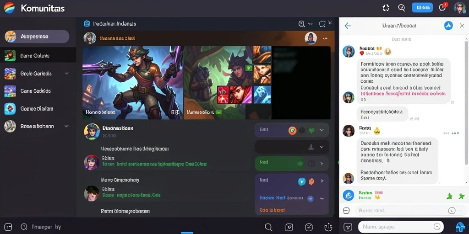Open the profile avatar in top bar
The image size is (469, 234).
(460, 8)
